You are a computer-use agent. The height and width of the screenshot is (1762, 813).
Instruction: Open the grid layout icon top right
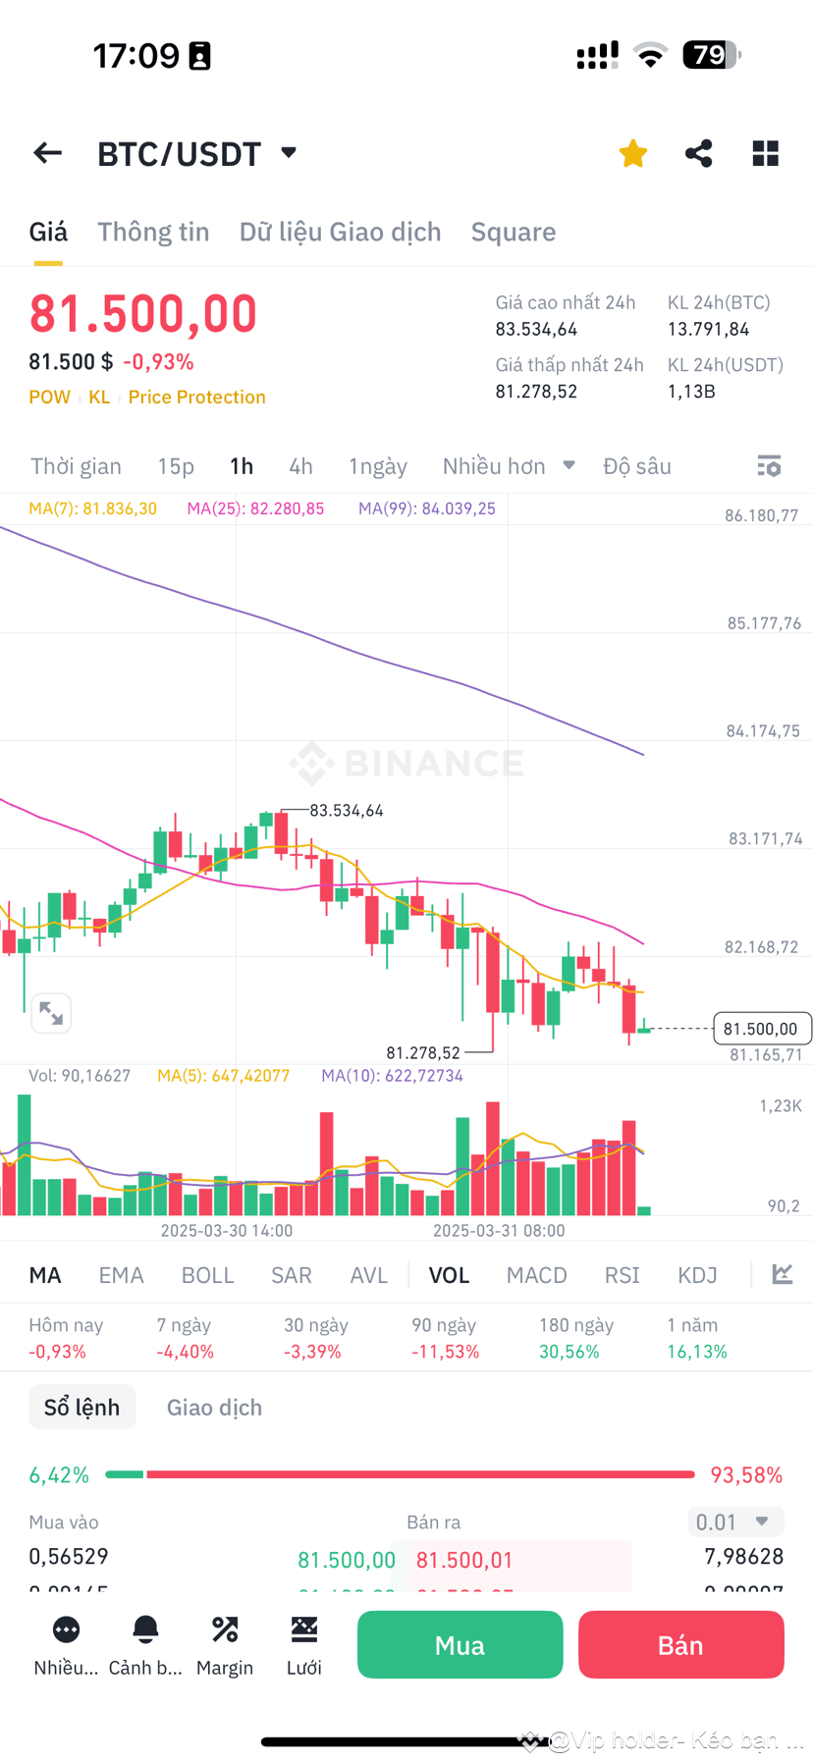765,153
